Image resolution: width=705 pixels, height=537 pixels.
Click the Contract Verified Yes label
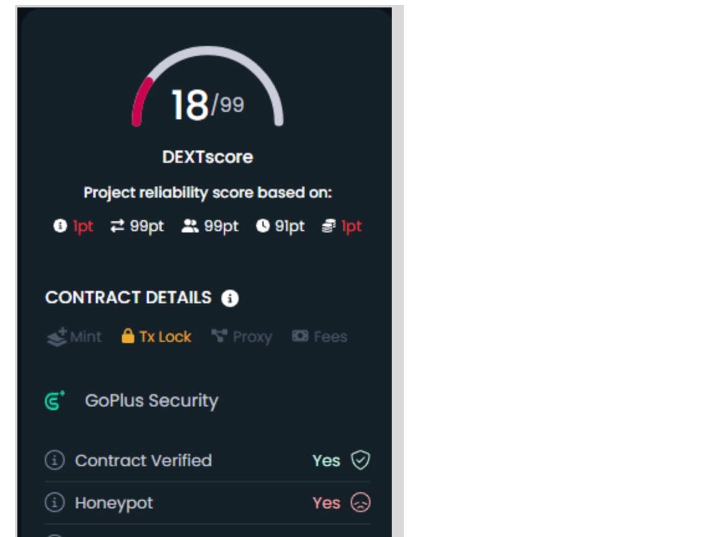click(326, 460)
